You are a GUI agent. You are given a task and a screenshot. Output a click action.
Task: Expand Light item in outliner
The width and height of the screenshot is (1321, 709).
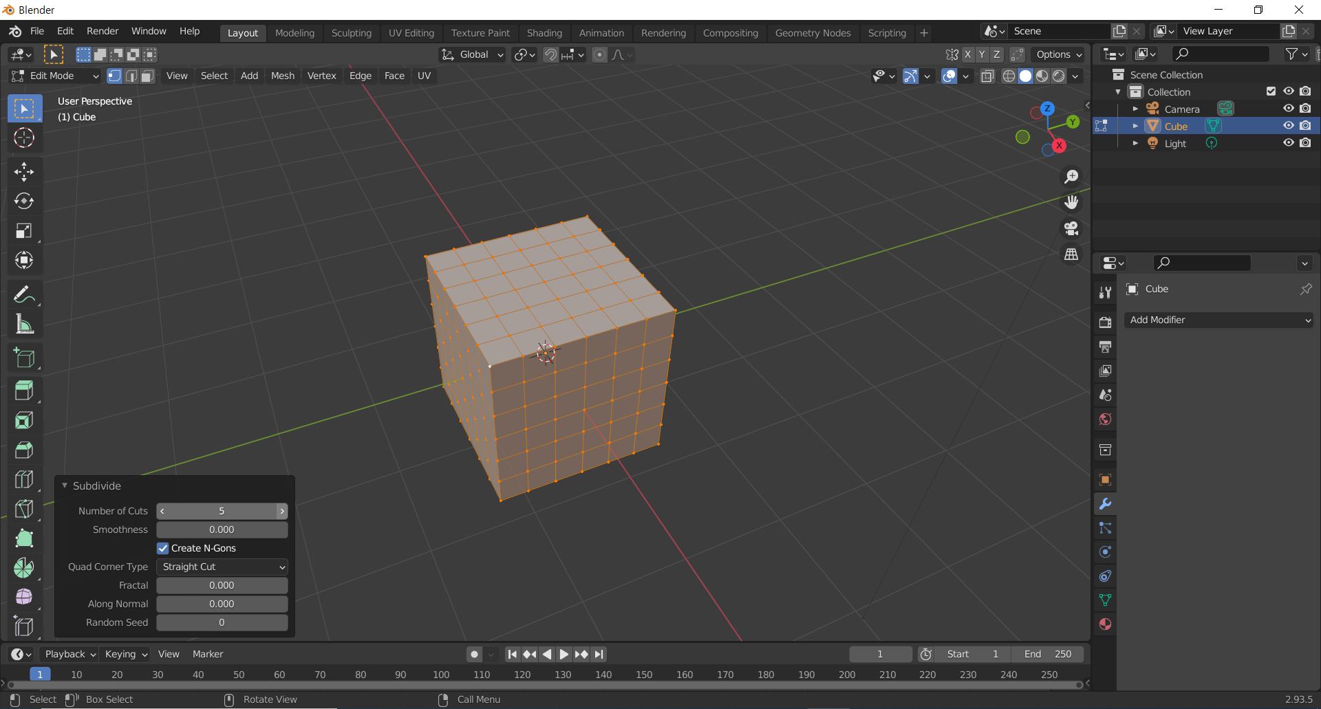click(1135, 143)
